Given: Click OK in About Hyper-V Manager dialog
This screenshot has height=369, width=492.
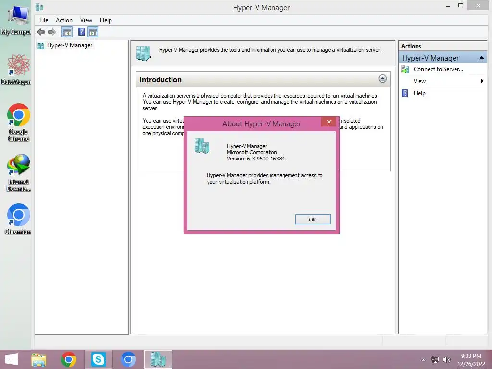Looking at the screenshot, I should click(313, 219).
